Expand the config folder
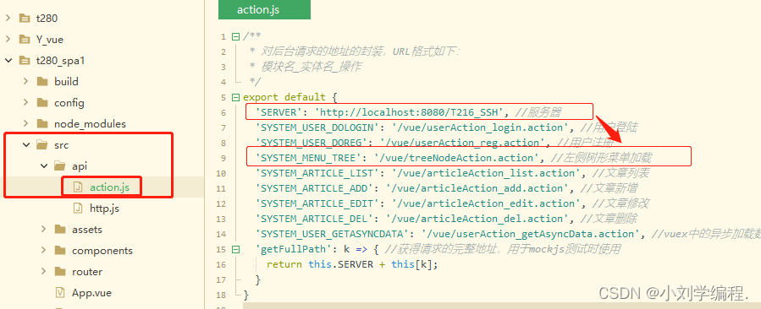This screenshot has height=309, width=761. (x=25, y=103)
